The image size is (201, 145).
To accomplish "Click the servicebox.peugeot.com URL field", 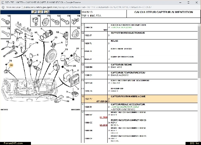I will [88, 7].
